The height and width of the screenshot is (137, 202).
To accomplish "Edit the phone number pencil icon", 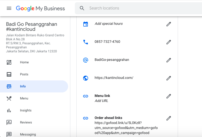I will (169, 42).
